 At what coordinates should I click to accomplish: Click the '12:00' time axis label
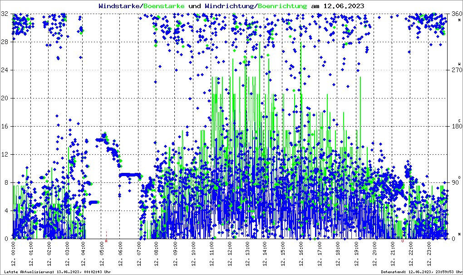click(230, 249)
